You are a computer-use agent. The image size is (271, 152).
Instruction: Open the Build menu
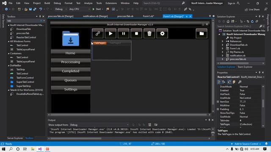(47, 3)
